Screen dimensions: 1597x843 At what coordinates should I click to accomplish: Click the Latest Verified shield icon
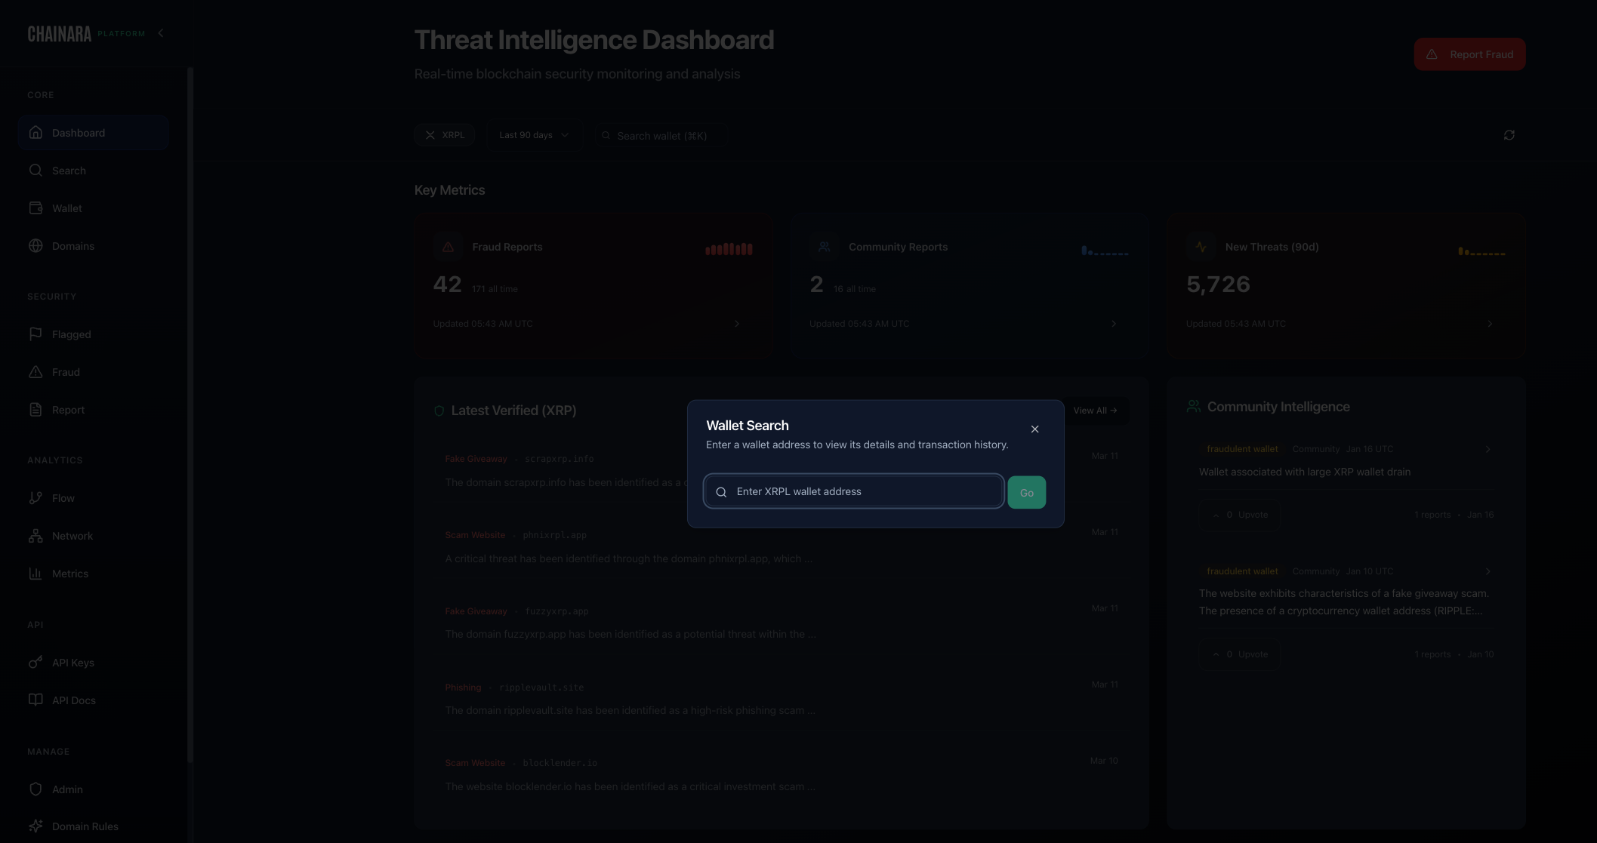point(439,411)
